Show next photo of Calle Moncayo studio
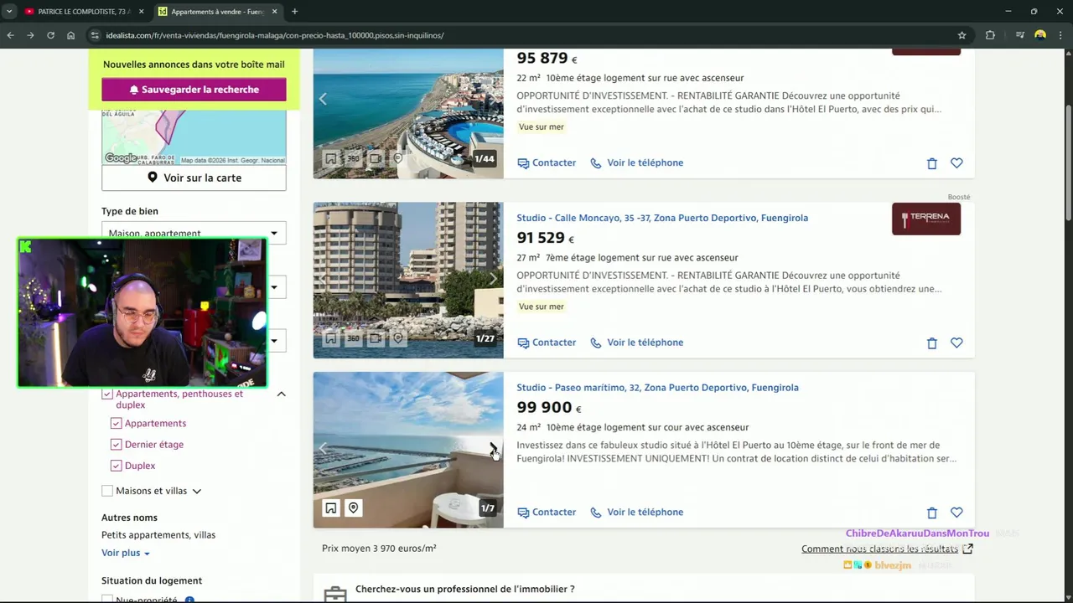The image size is (1073, 603). (x=493, y=279)
